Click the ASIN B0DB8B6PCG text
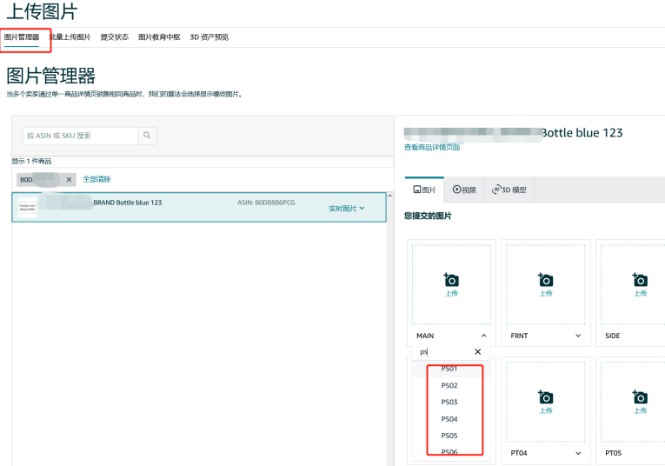This screenshot has width=665, height=466. pyautogui.click(x=266, y=203)
